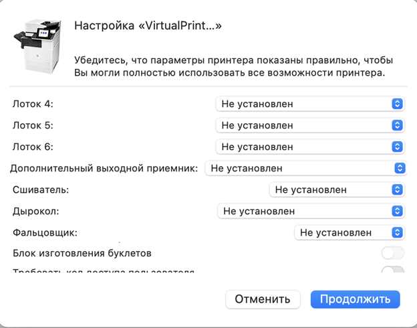417x328 pixels.
Task: Click the Фальцовщик label text
Action: (x=45, y=232)
